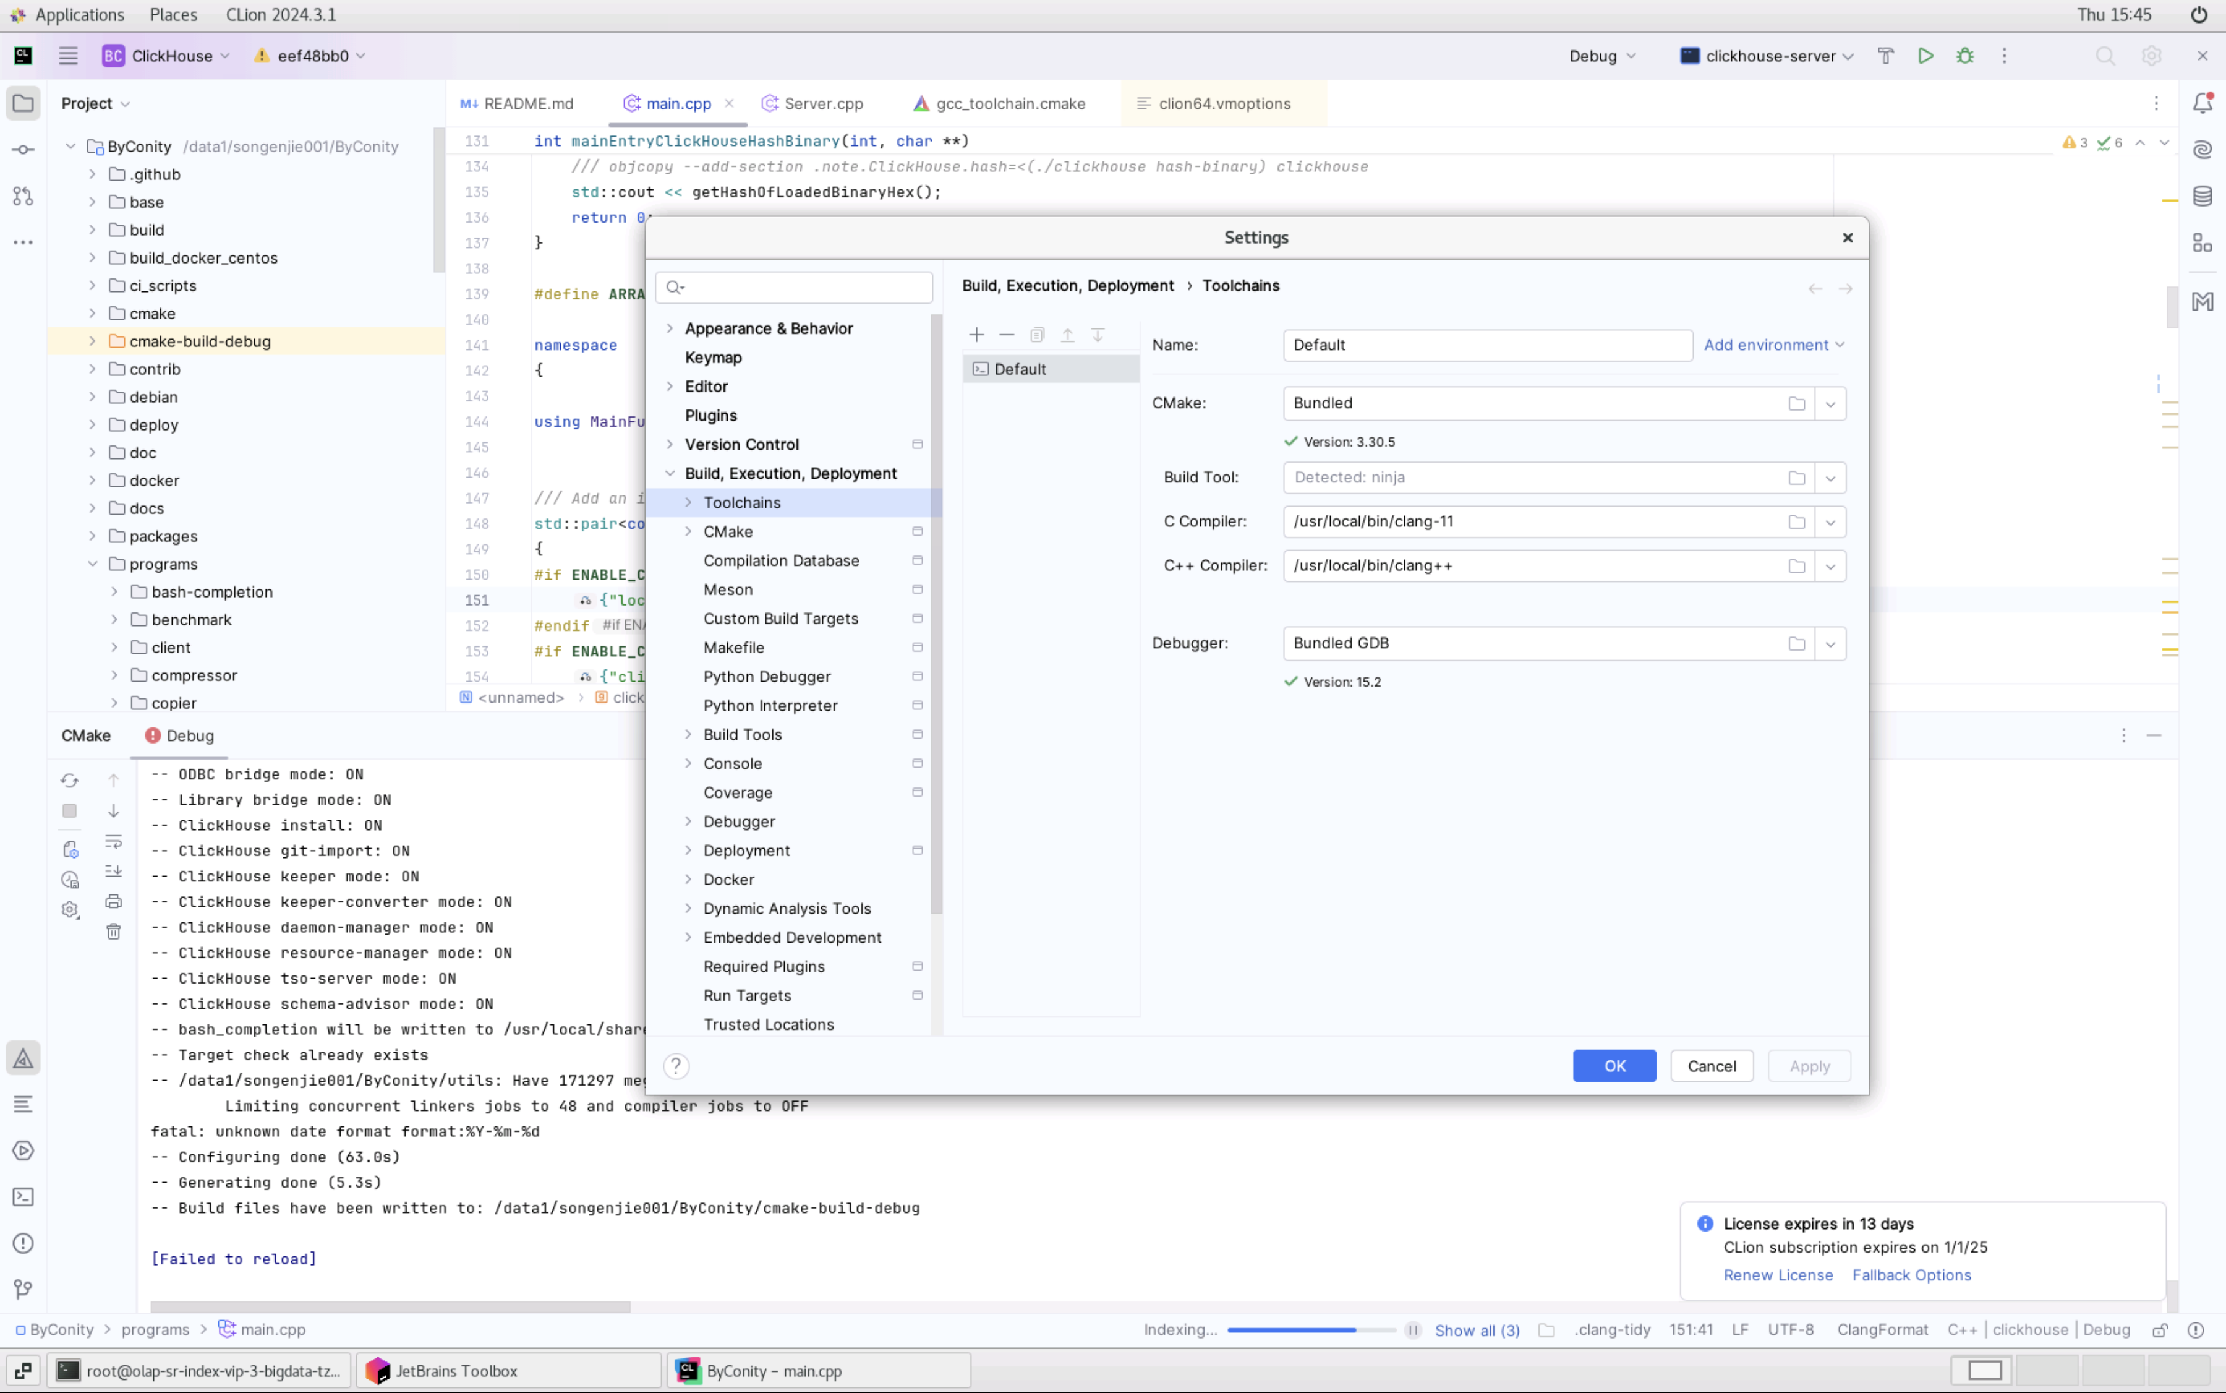Open the AI Assistant spiral icon
The height and width of the screenshot is (1393, 2226).
(x=2202, y=149)
